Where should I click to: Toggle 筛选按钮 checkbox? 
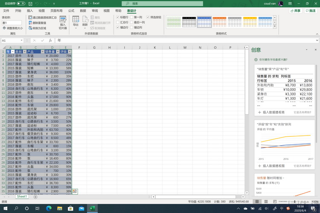[x=148, y=17]
